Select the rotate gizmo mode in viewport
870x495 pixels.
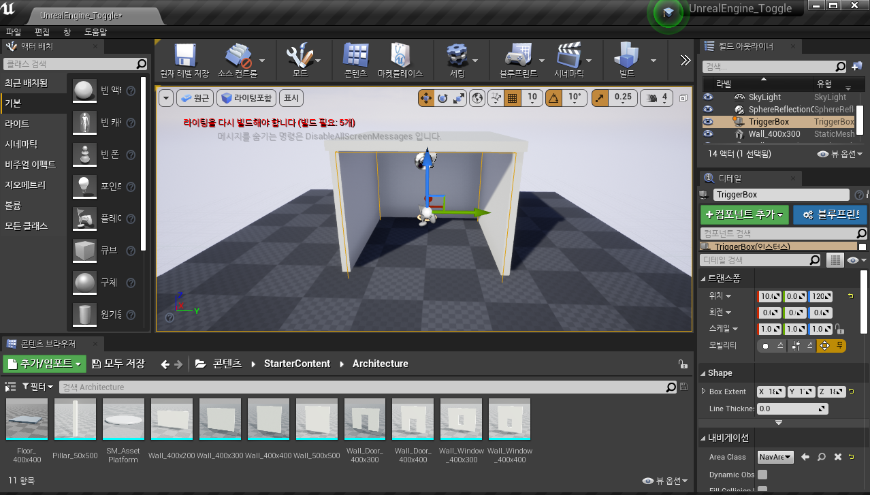[x=442, y=98]
